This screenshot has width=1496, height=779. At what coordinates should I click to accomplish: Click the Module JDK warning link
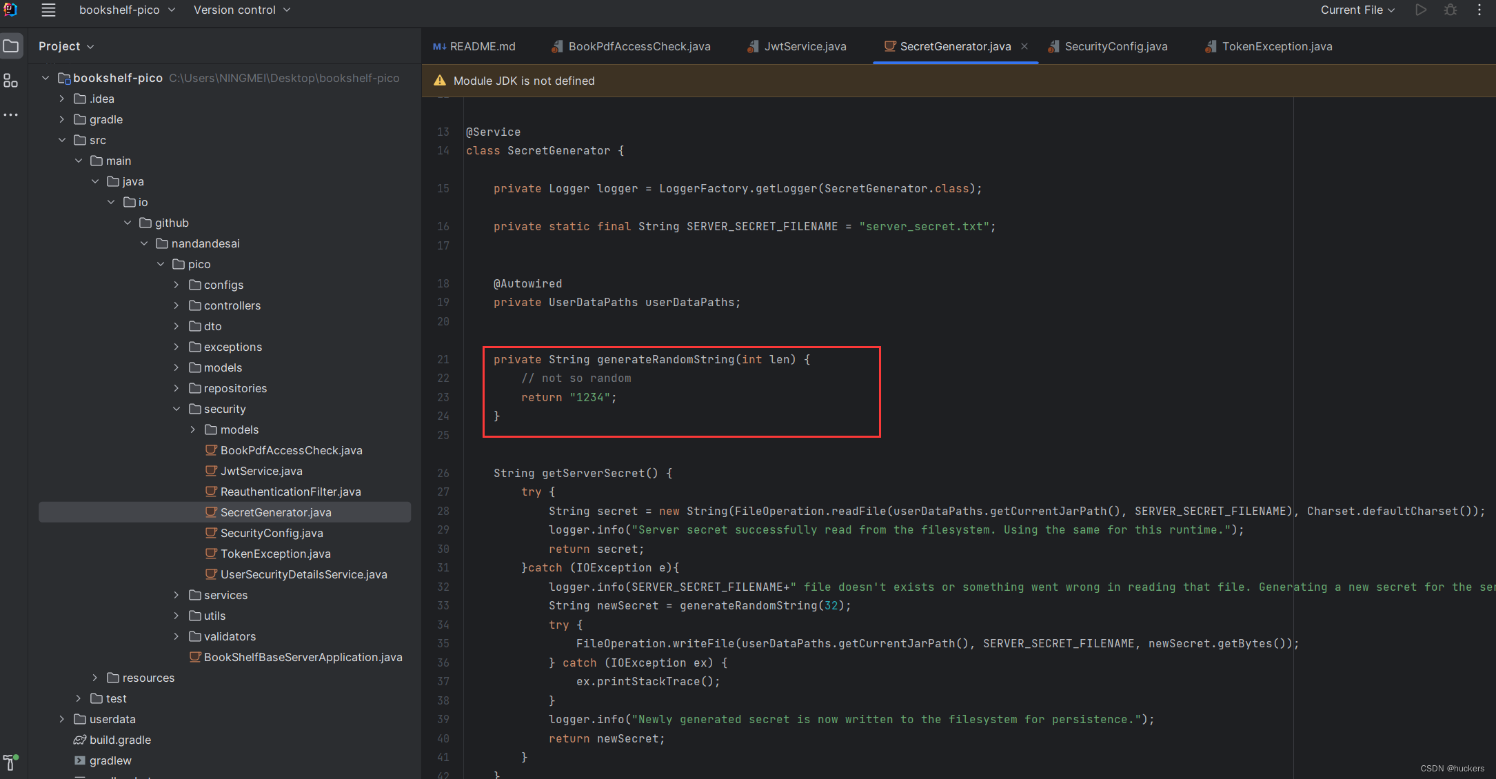pos(523,81)
